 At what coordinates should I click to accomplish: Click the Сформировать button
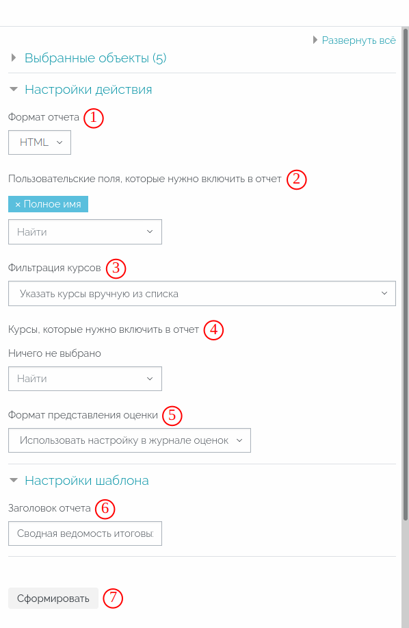(x=53, y=599)
